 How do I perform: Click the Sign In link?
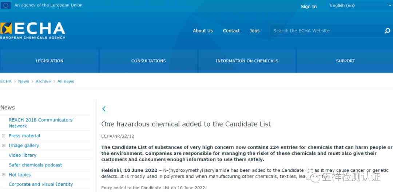309,7
